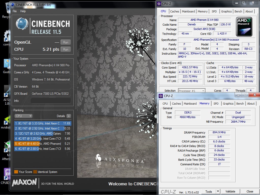The height and width of the screenshot is (195, 260).
Task: Click the Close button in CPU-Z
Action: [x=250, y=191]
